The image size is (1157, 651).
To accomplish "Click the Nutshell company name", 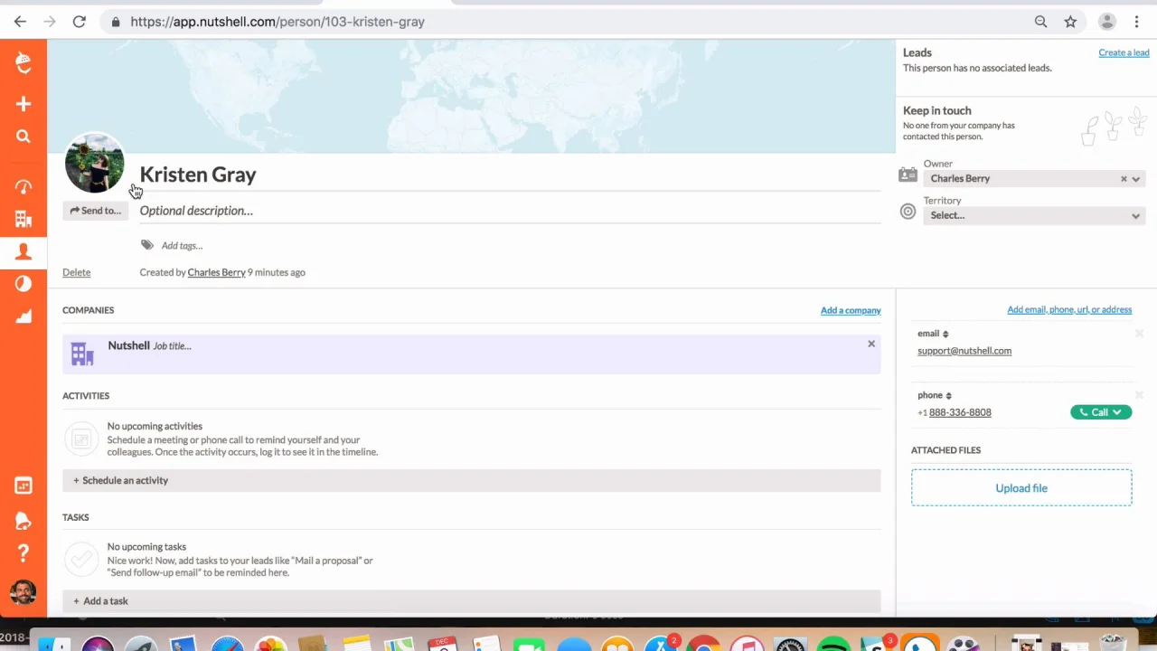I will (x=128, y=345).
